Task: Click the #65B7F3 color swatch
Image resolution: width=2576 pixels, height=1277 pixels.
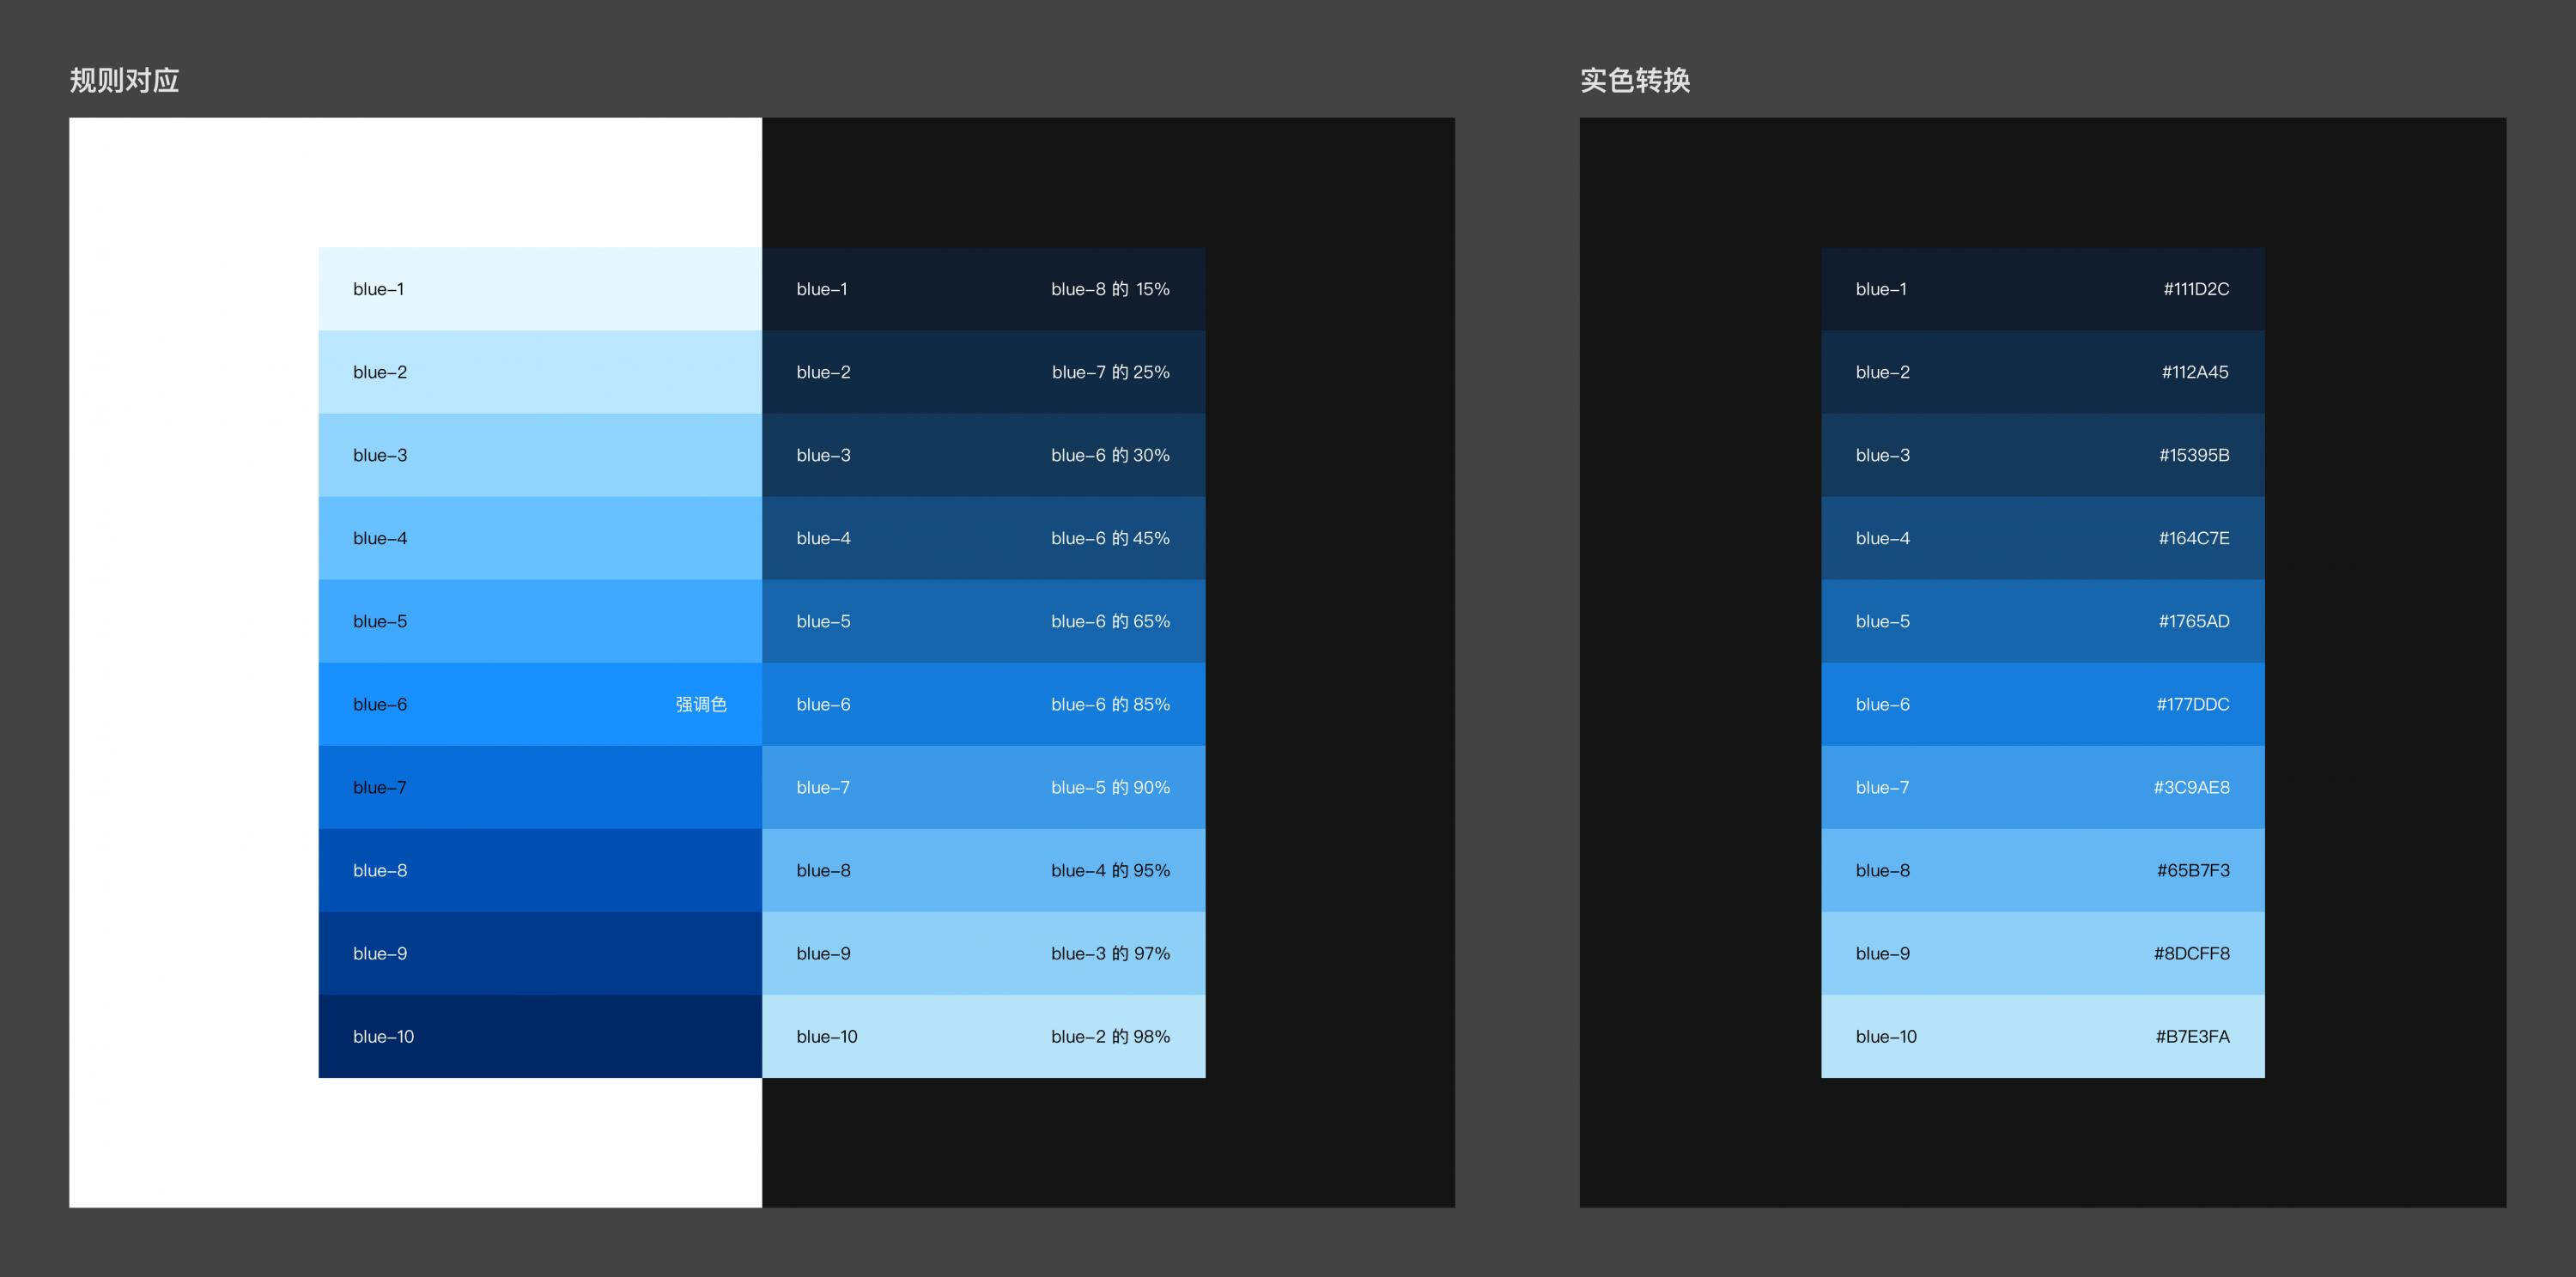Action: (x=2042, y=870)
